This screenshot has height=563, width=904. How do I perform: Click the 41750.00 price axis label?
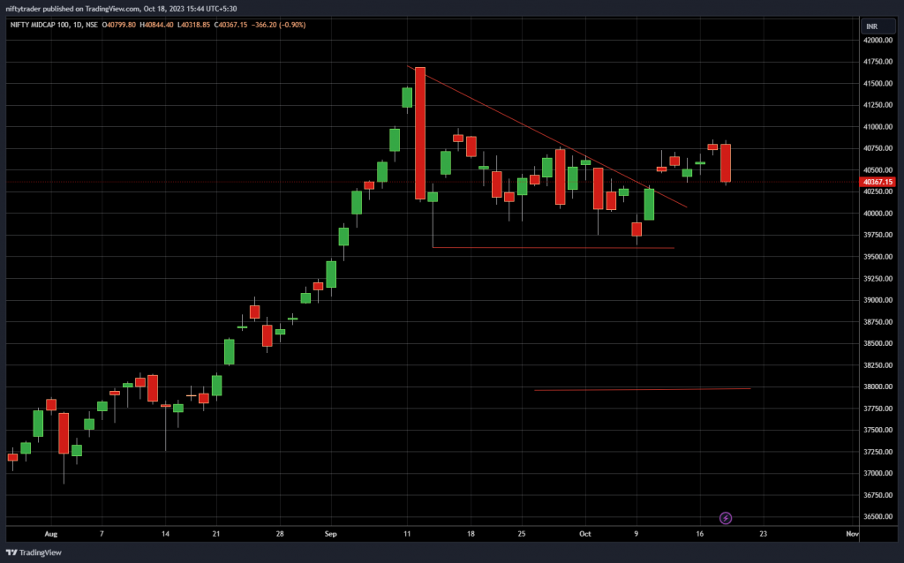click(x=878, y=62)
